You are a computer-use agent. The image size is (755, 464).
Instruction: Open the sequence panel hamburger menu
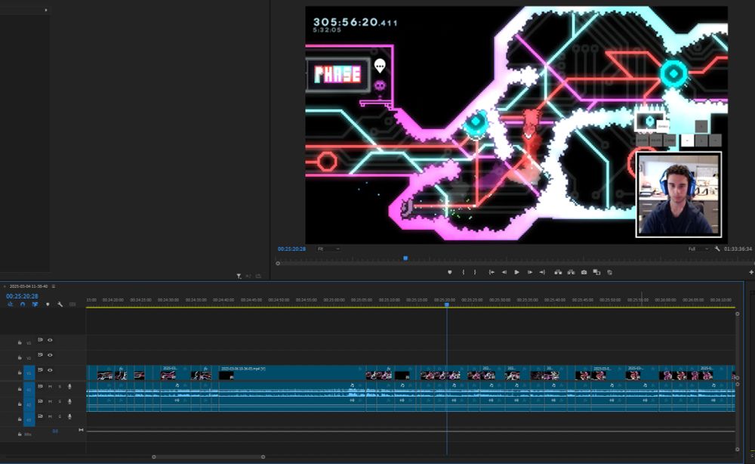[x=54, y=286]
